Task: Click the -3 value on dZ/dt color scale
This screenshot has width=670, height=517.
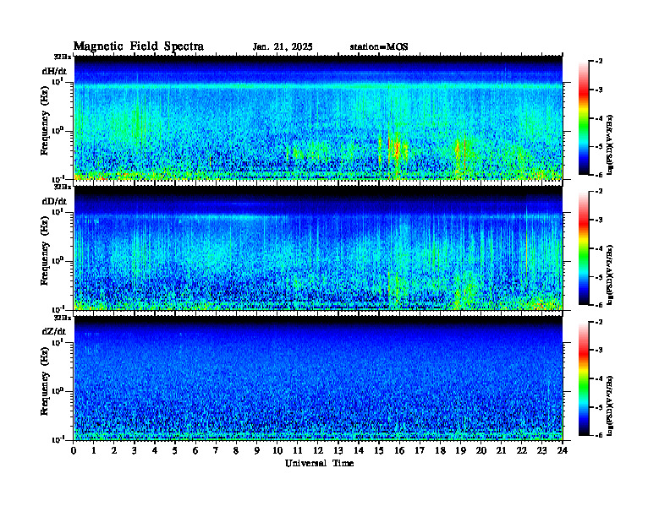Action: (x=599, y=350)
